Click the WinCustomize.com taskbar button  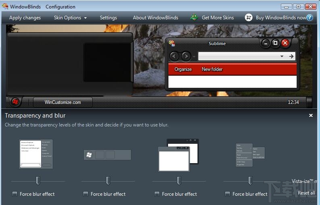[x=62, y=102]
